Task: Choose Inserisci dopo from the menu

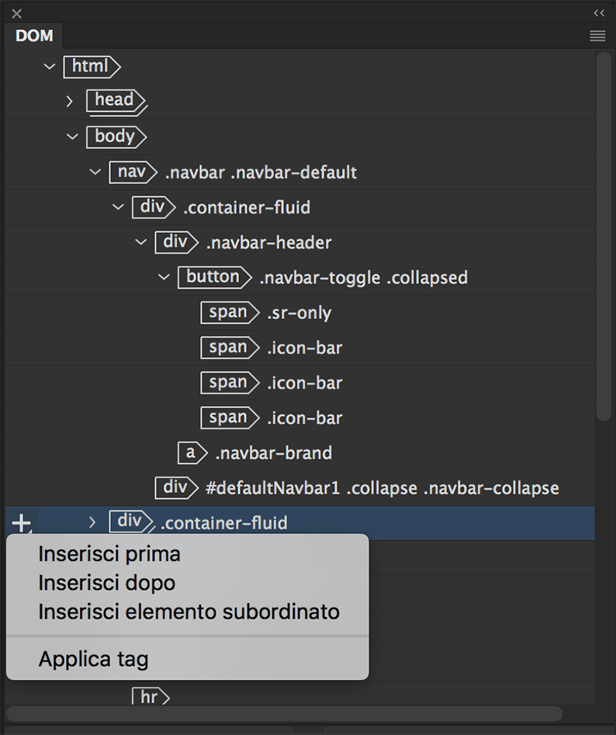Action: click(107, 583)
